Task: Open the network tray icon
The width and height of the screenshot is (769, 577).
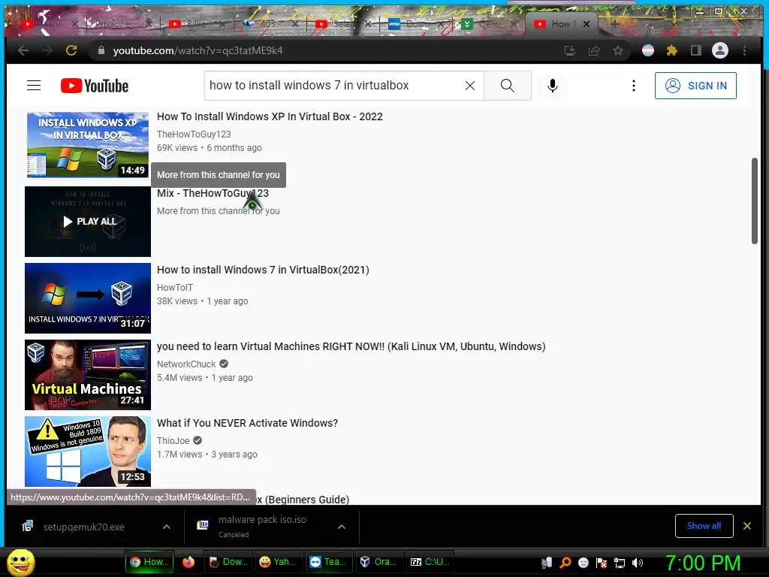Action: (x=620, y=563)
